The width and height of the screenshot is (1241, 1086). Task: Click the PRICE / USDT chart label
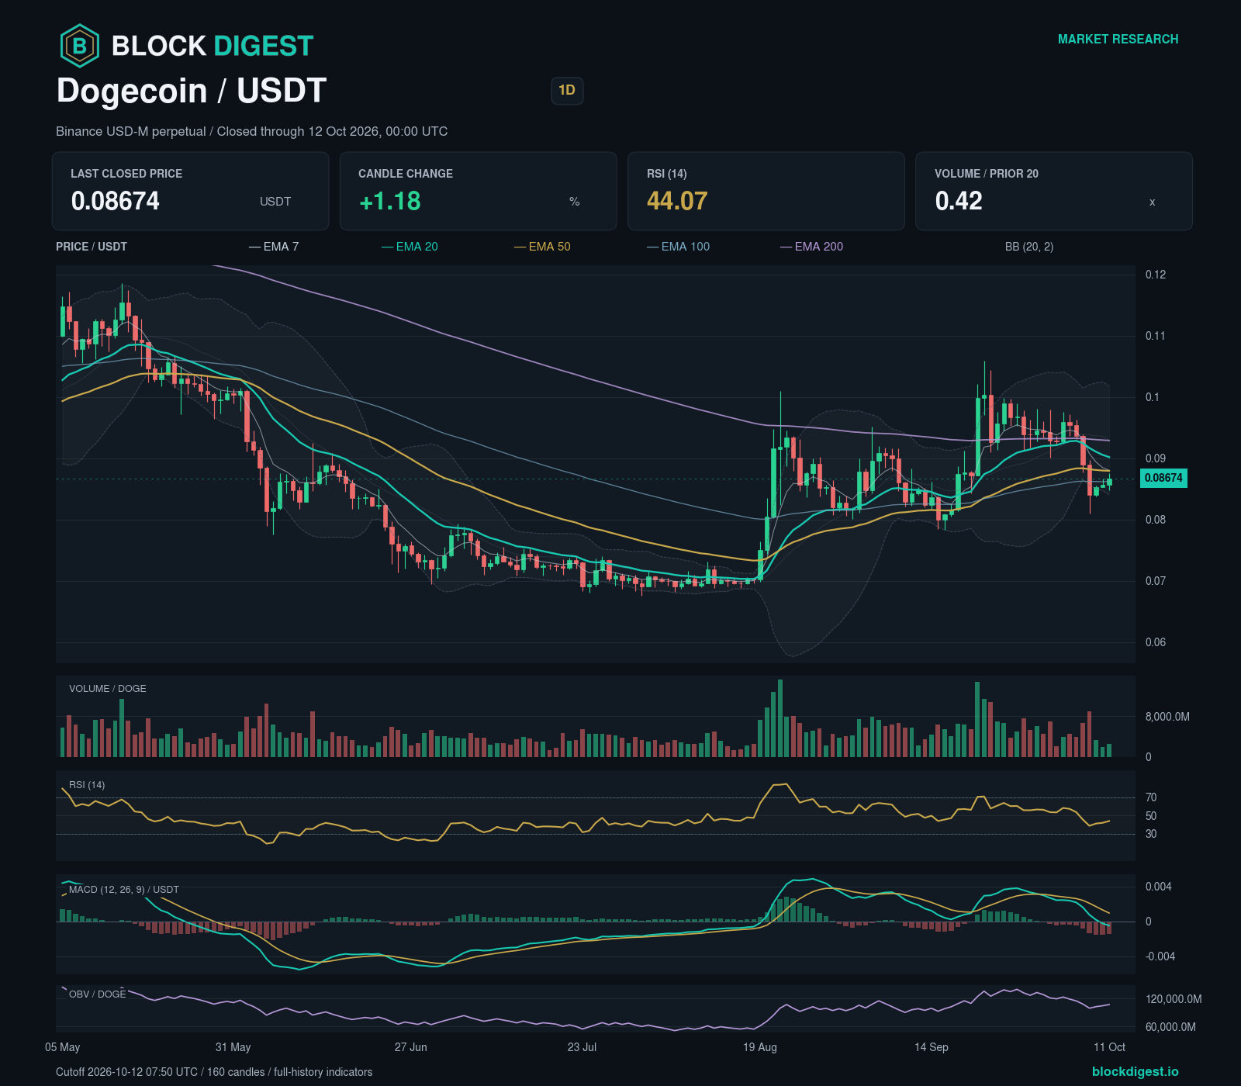point(92,247)
